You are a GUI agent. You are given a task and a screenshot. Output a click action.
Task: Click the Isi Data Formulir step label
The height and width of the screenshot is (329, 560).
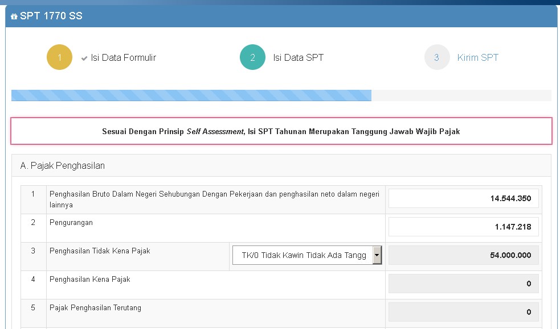coord(122,57)
